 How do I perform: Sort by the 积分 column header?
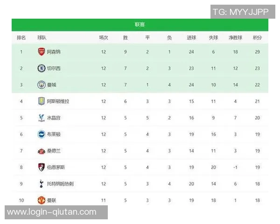[x=257, y=38]
